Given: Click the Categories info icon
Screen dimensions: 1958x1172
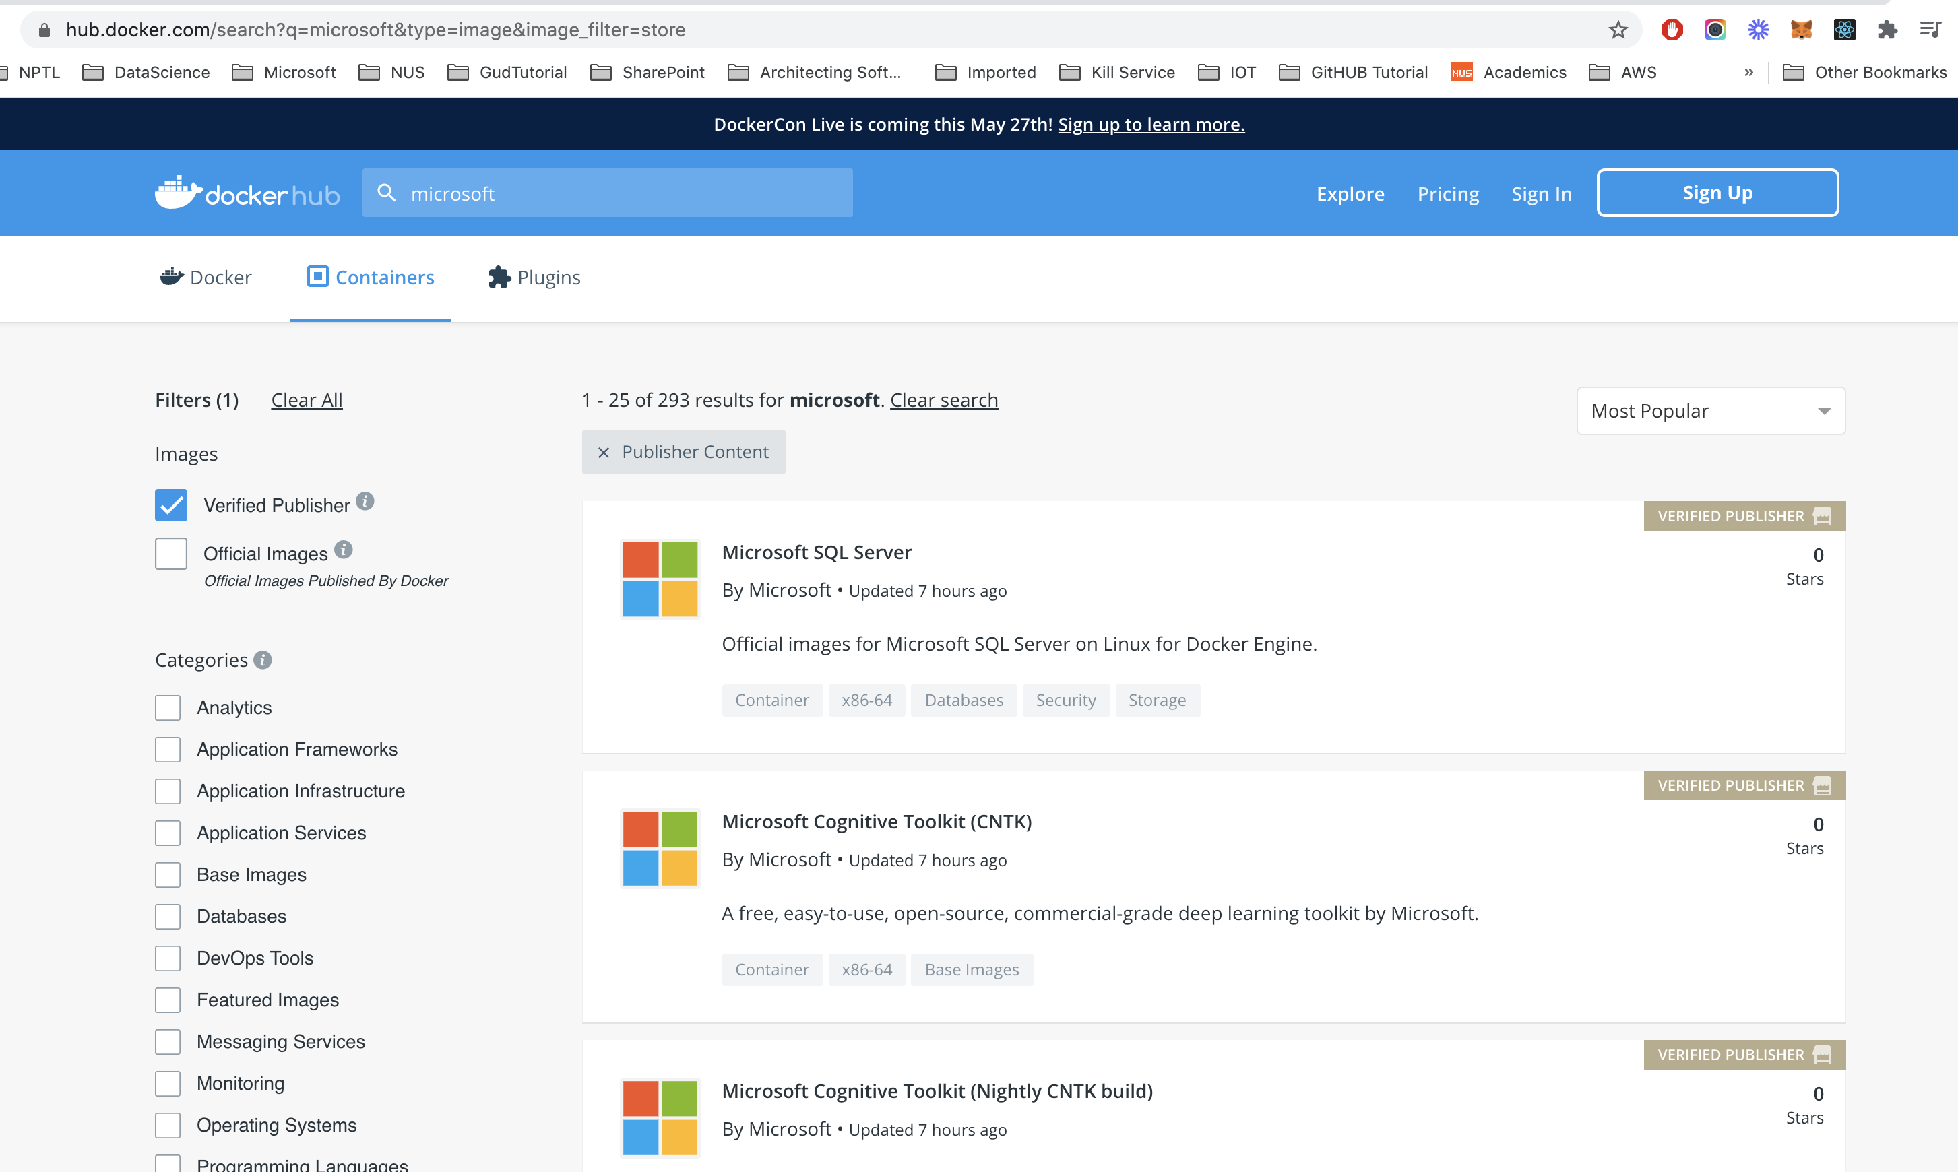Looking at the screenshot, I should click(x=263, y=660).
